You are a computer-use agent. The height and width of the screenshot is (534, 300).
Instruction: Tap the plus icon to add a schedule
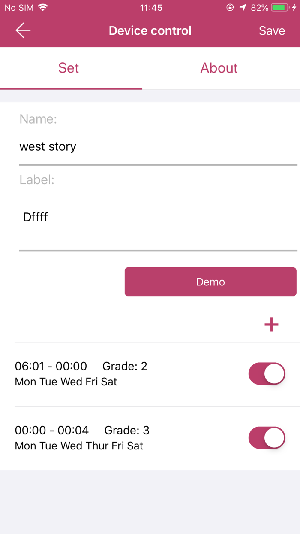(x=271, y=325)
